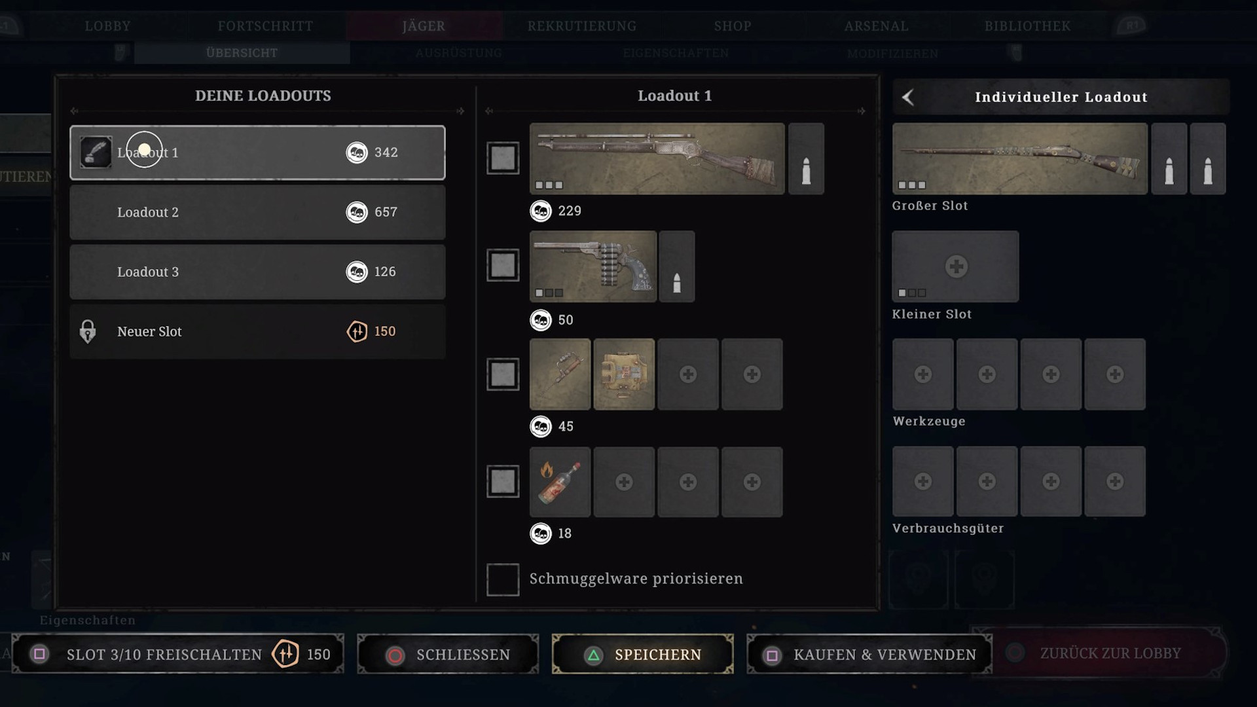Viewport: 1257px width, 707px height.
Task: Toggle the checkbox beside the pistol row
Action: (x=503, y=265)
